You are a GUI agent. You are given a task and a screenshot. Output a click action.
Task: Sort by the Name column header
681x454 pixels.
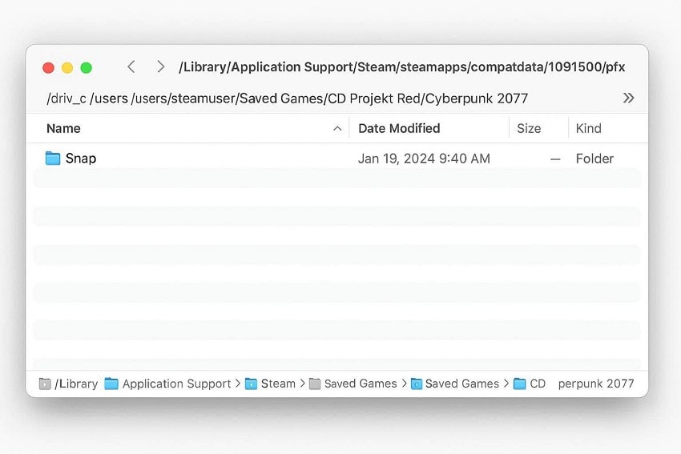pyautogui.click(x=63, y=128)
